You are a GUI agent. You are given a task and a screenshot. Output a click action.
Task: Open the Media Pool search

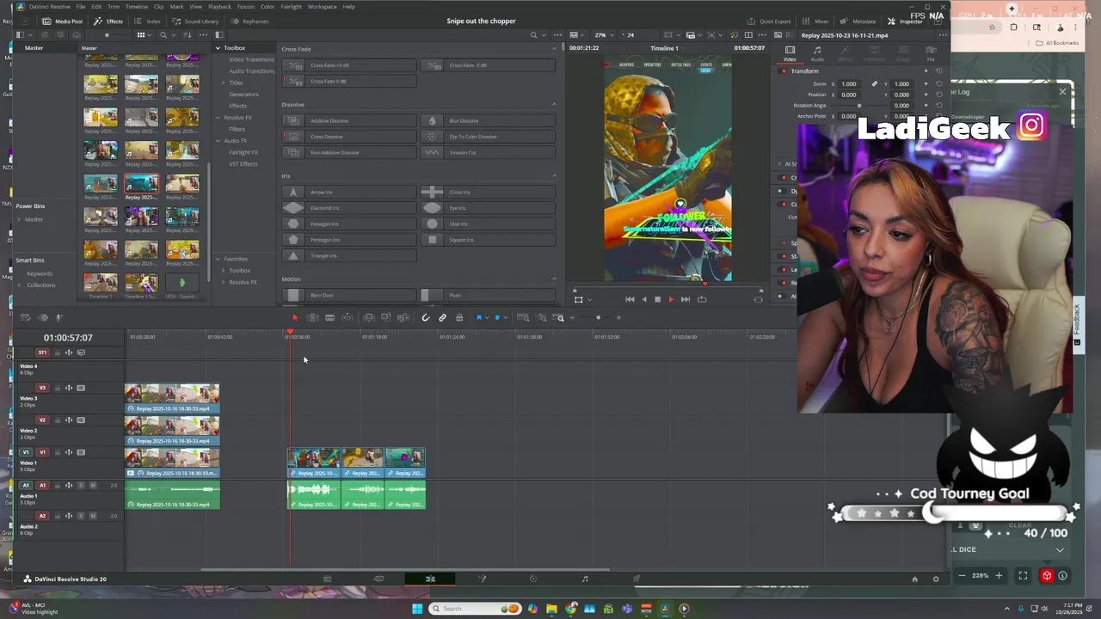tap(163, 35)
